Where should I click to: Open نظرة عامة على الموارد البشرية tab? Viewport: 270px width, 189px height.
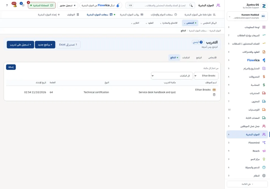coord(200,15)
